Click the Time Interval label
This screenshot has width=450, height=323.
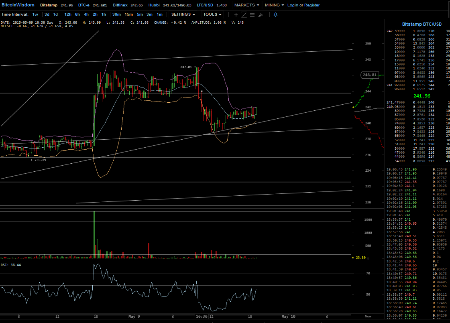(x=15, y=14)
